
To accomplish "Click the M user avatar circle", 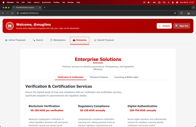I will pyautogui.click(x=10, y=26).
